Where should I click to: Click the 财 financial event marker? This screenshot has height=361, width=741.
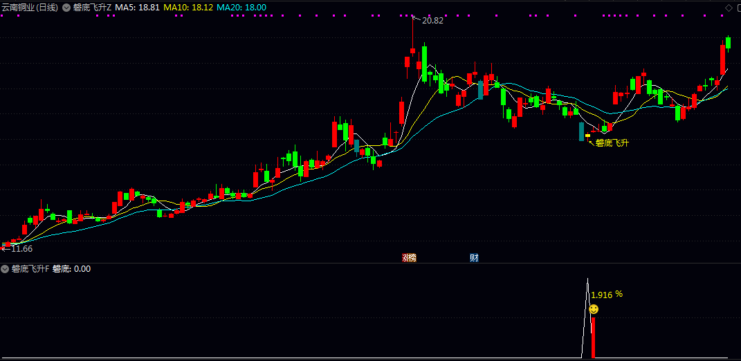[x=475, y=257]
